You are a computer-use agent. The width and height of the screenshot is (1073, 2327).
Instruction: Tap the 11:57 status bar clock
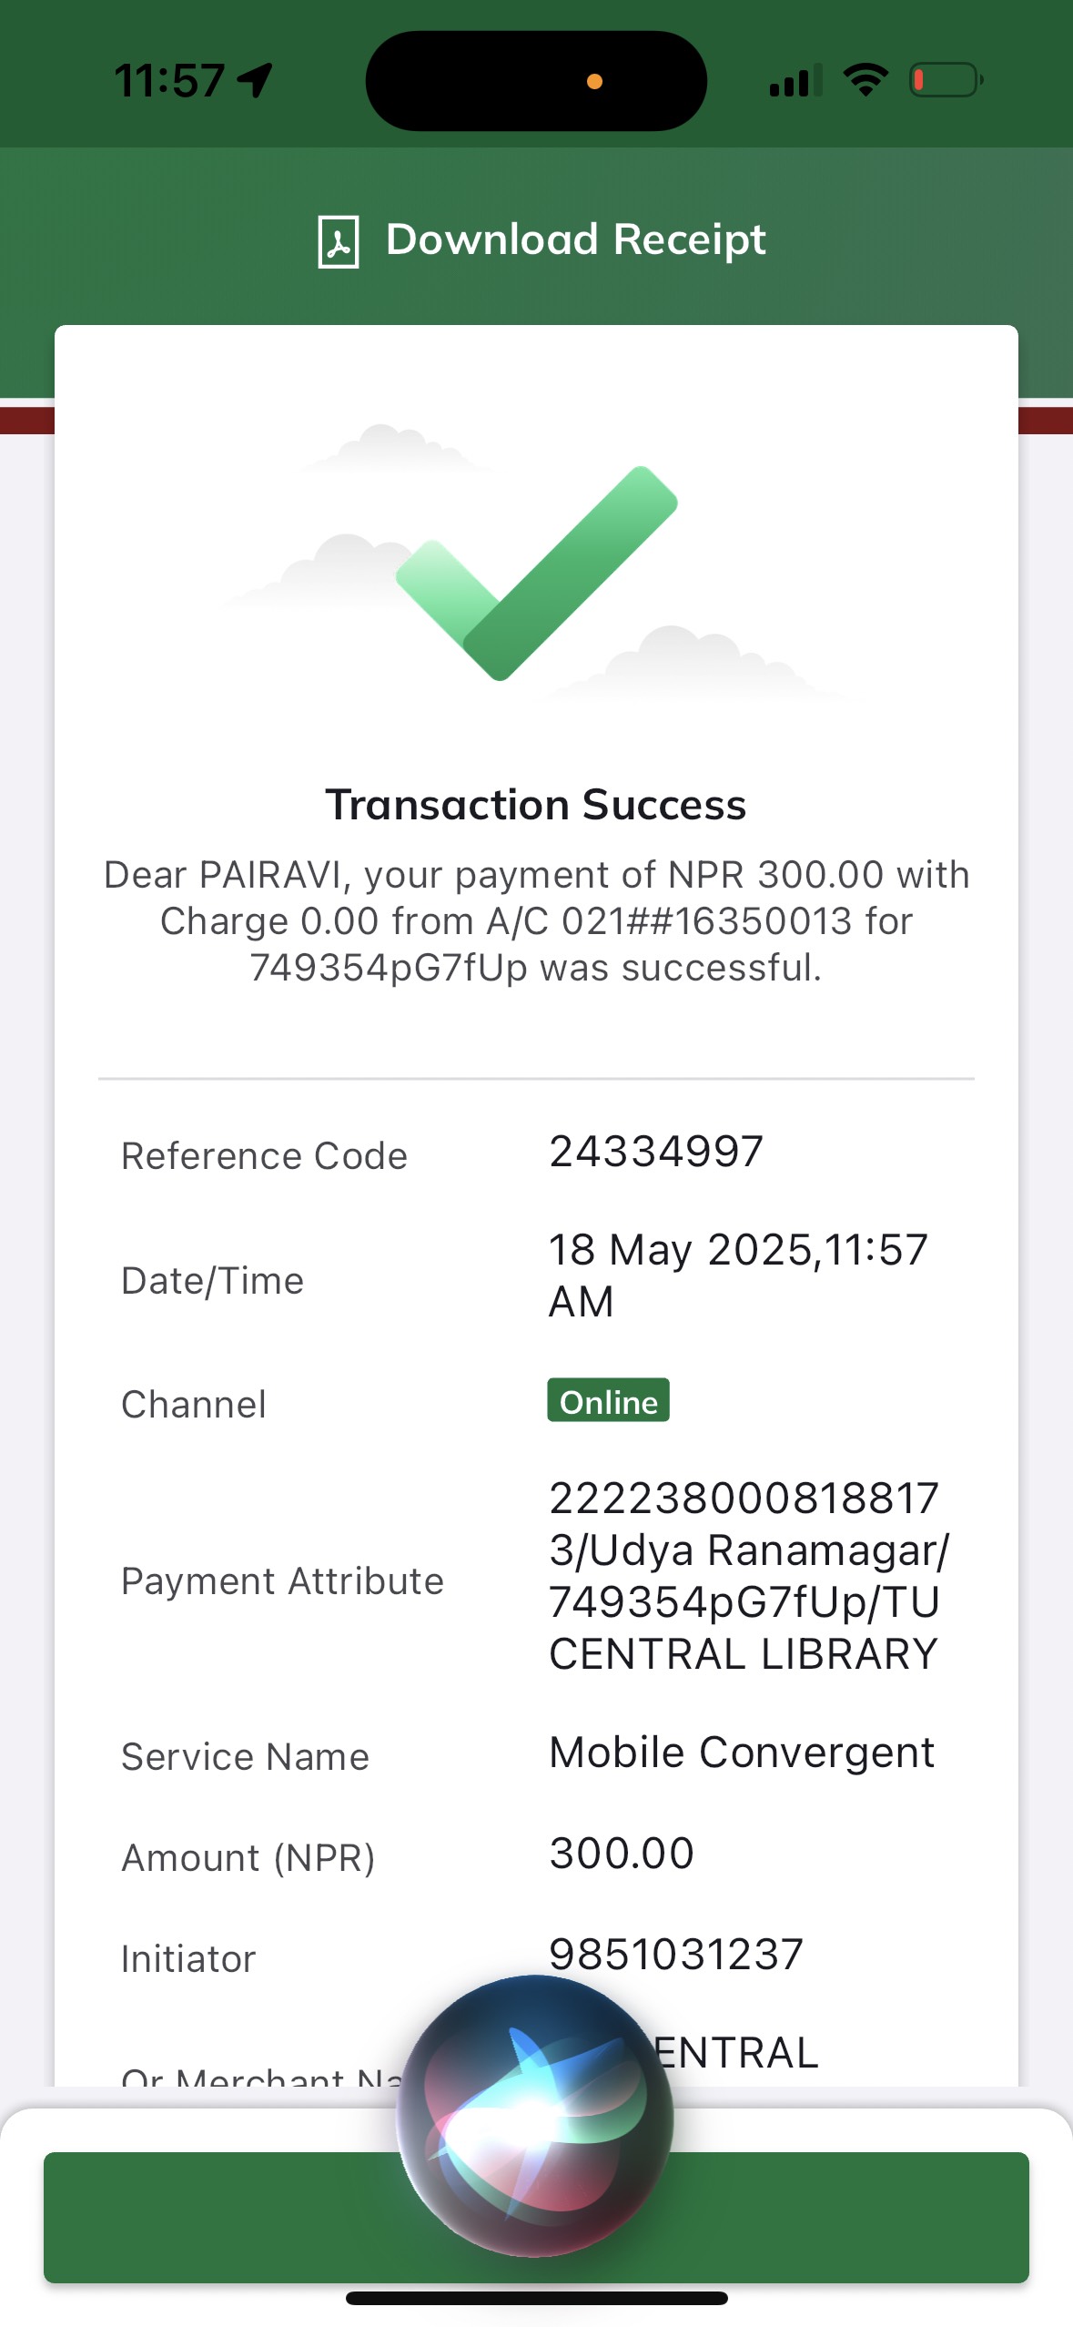[x=169, y=80]
